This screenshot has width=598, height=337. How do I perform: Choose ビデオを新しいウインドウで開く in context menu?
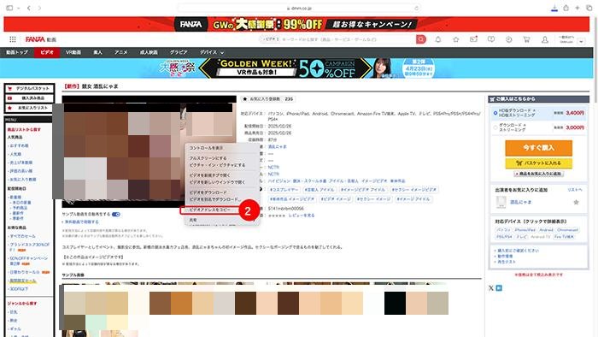pos(217,182)
